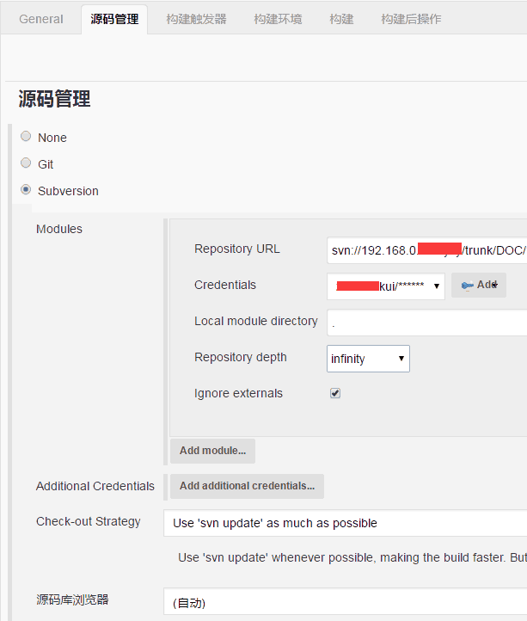
Task: Click the Add module... button
Action: point(212,451)
